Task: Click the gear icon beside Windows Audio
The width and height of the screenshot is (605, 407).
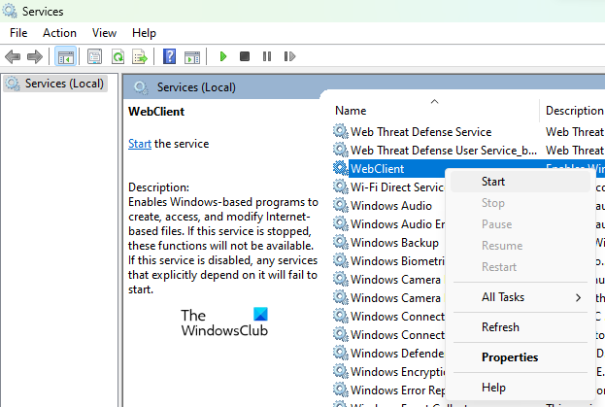Action: coord(341,205)
